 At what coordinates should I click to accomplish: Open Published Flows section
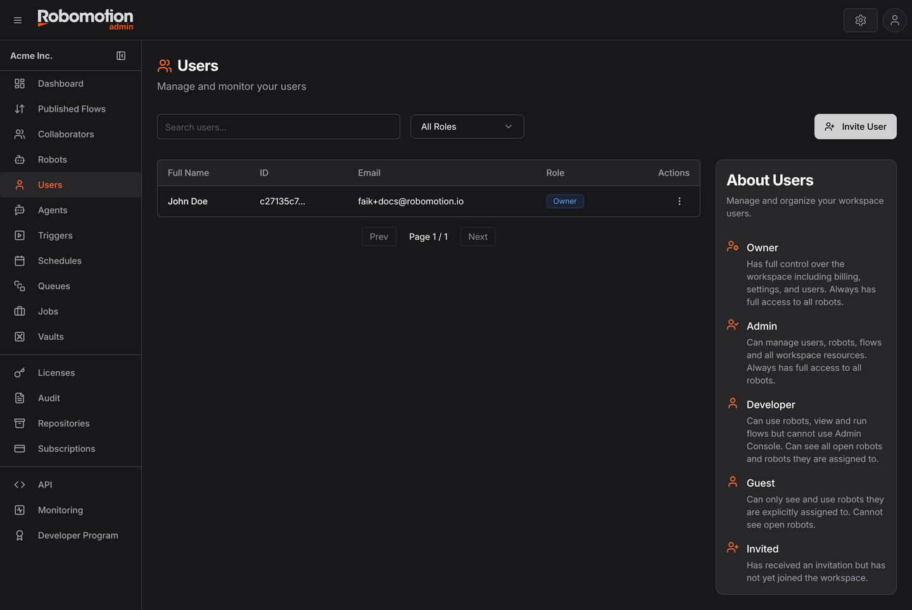[x=71, y=109]
